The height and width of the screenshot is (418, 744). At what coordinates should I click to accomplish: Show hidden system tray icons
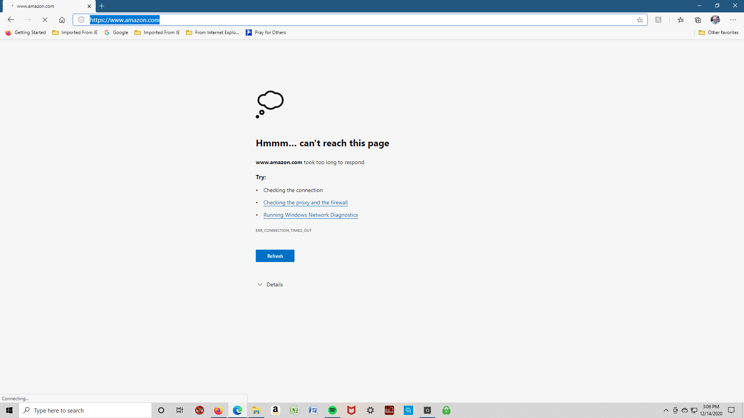(666, 410)
